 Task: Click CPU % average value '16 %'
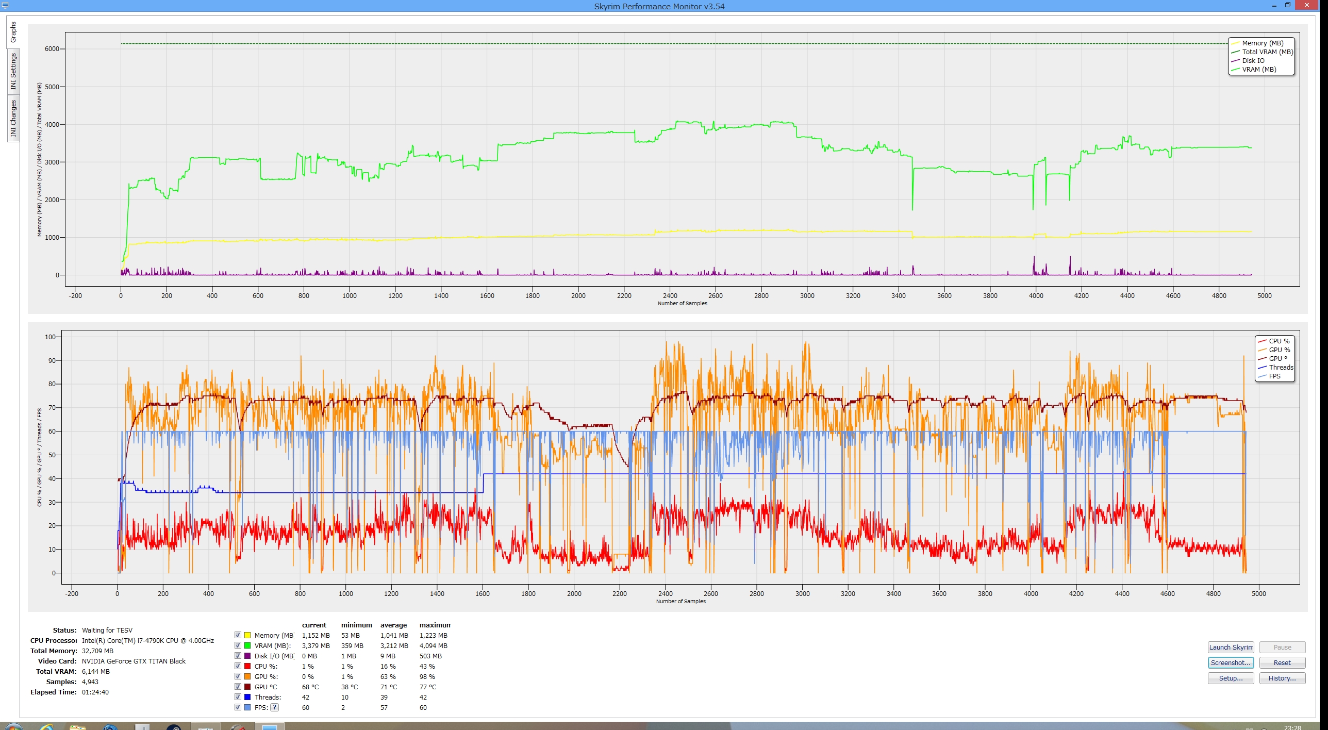click(x=388, y=666)
